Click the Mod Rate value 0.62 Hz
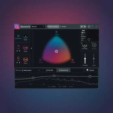 pos(83,36)
